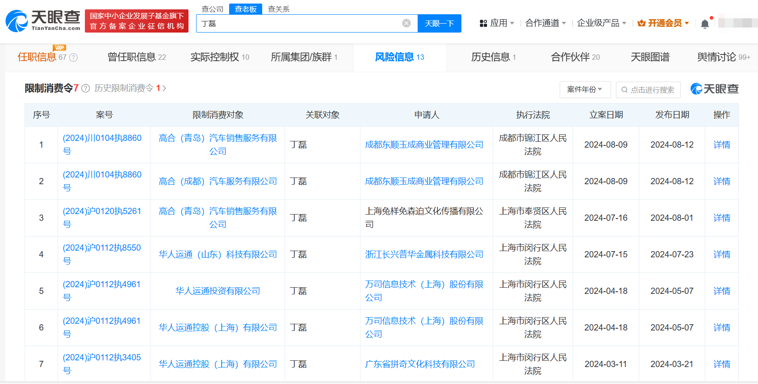Screen dimensions: 758x384
Task: Expand the 案件年份 dropdown filter
Action: (x=584, y=90)
